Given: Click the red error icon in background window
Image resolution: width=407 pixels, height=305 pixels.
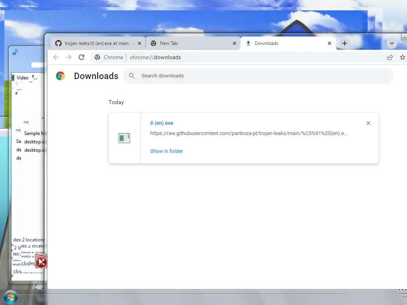Looking at the screenshot, I should (x=41, y=261).
